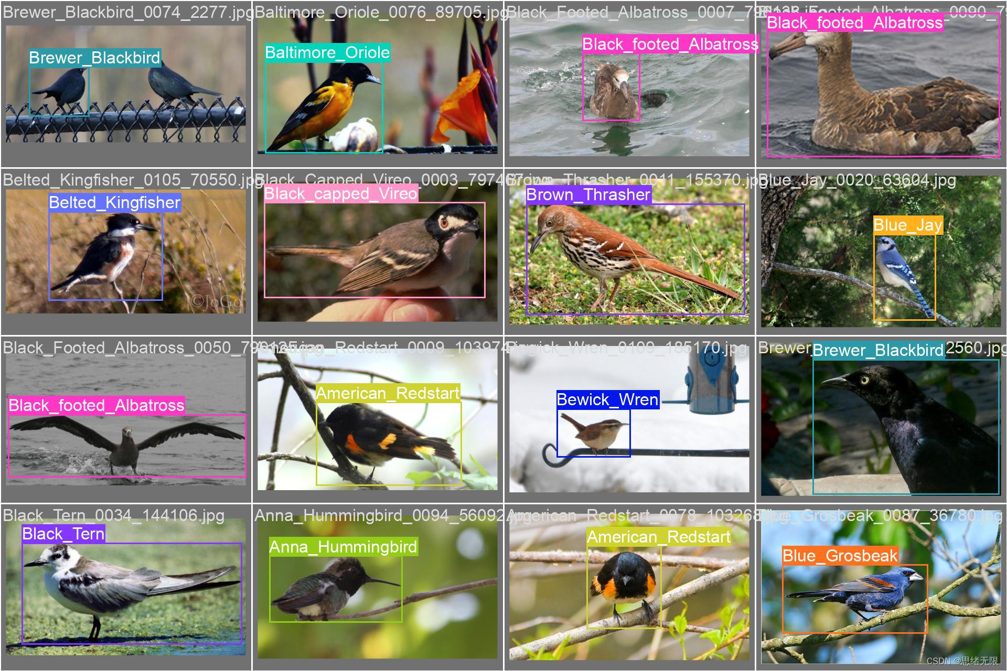The image size is (1007, 671).
Task: Click the Baltimore_Oriole label tag
Action: point(327,53)
